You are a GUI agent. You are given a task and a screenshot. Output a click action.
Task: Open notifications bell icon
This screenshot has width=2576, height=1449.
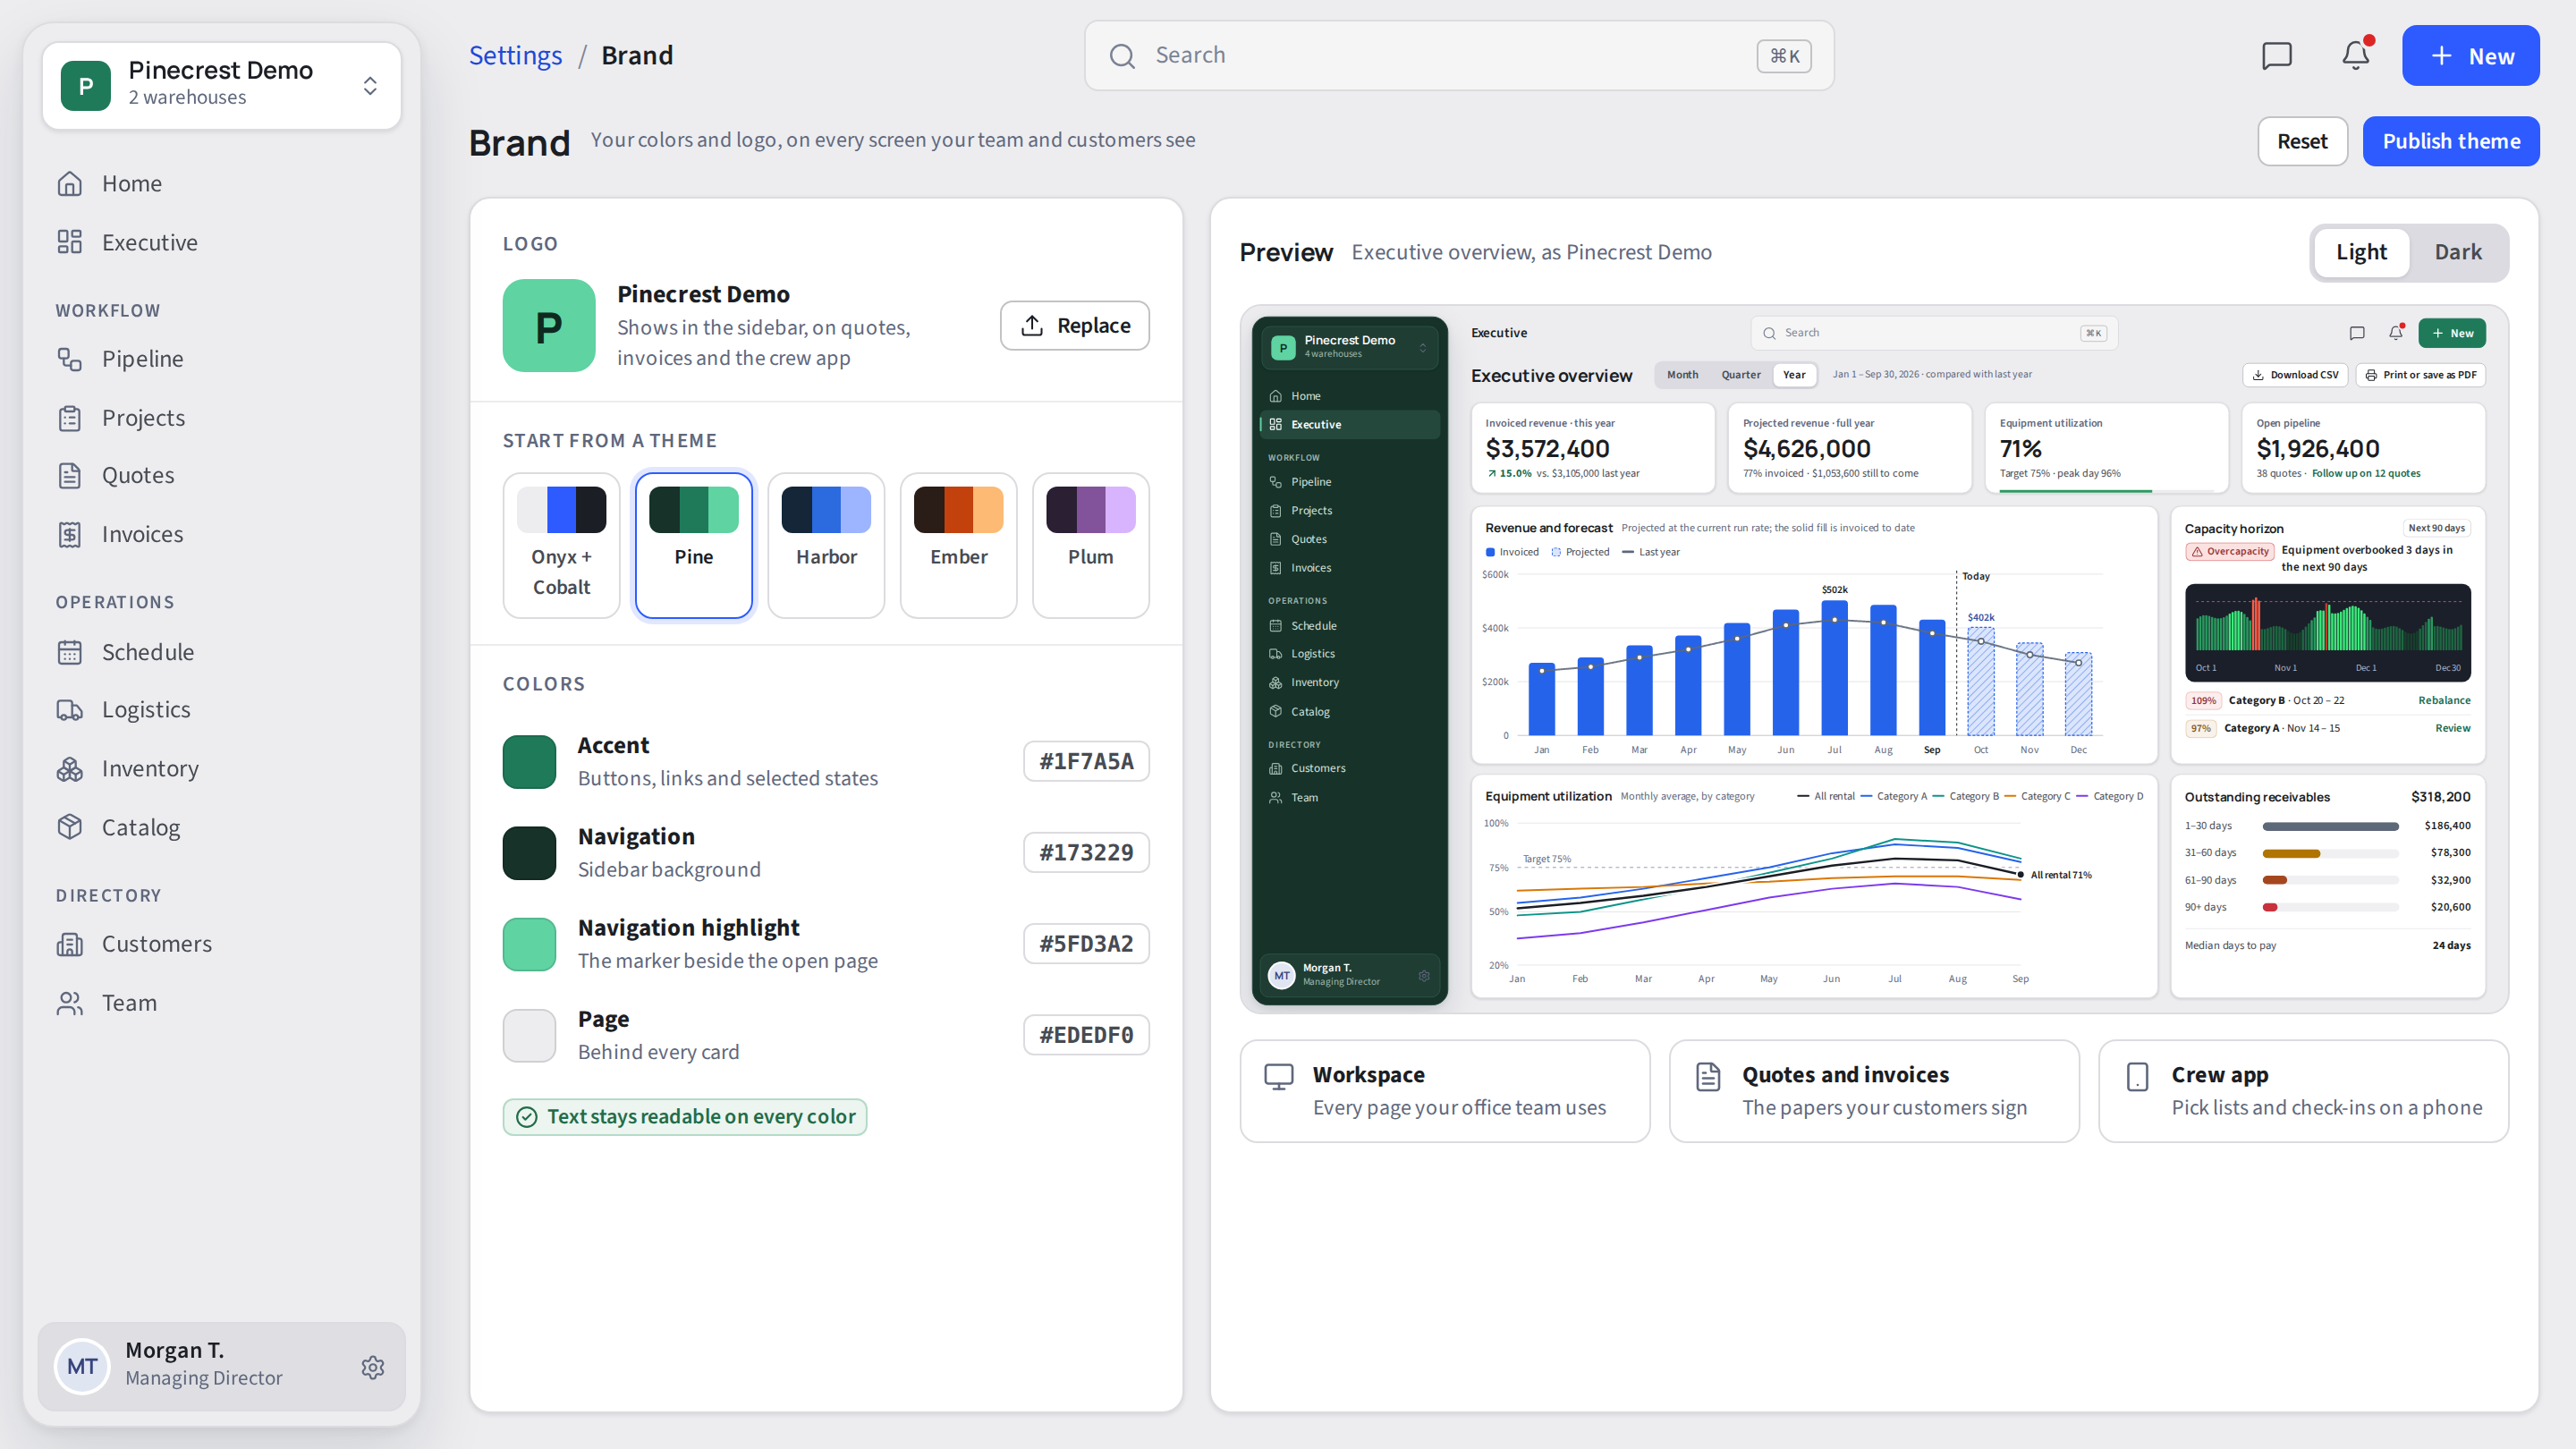click(2356, 55)
